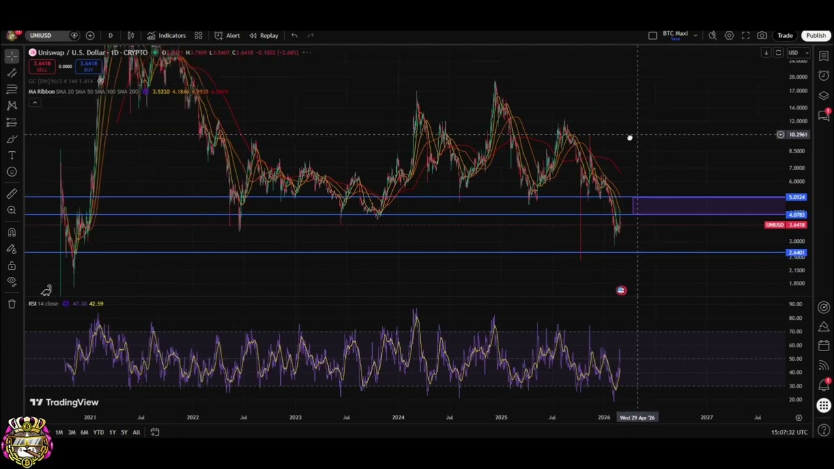Click the plus on 10.2961 price label
The width and height of the screenshot is (834, 469).
point(780,135)
